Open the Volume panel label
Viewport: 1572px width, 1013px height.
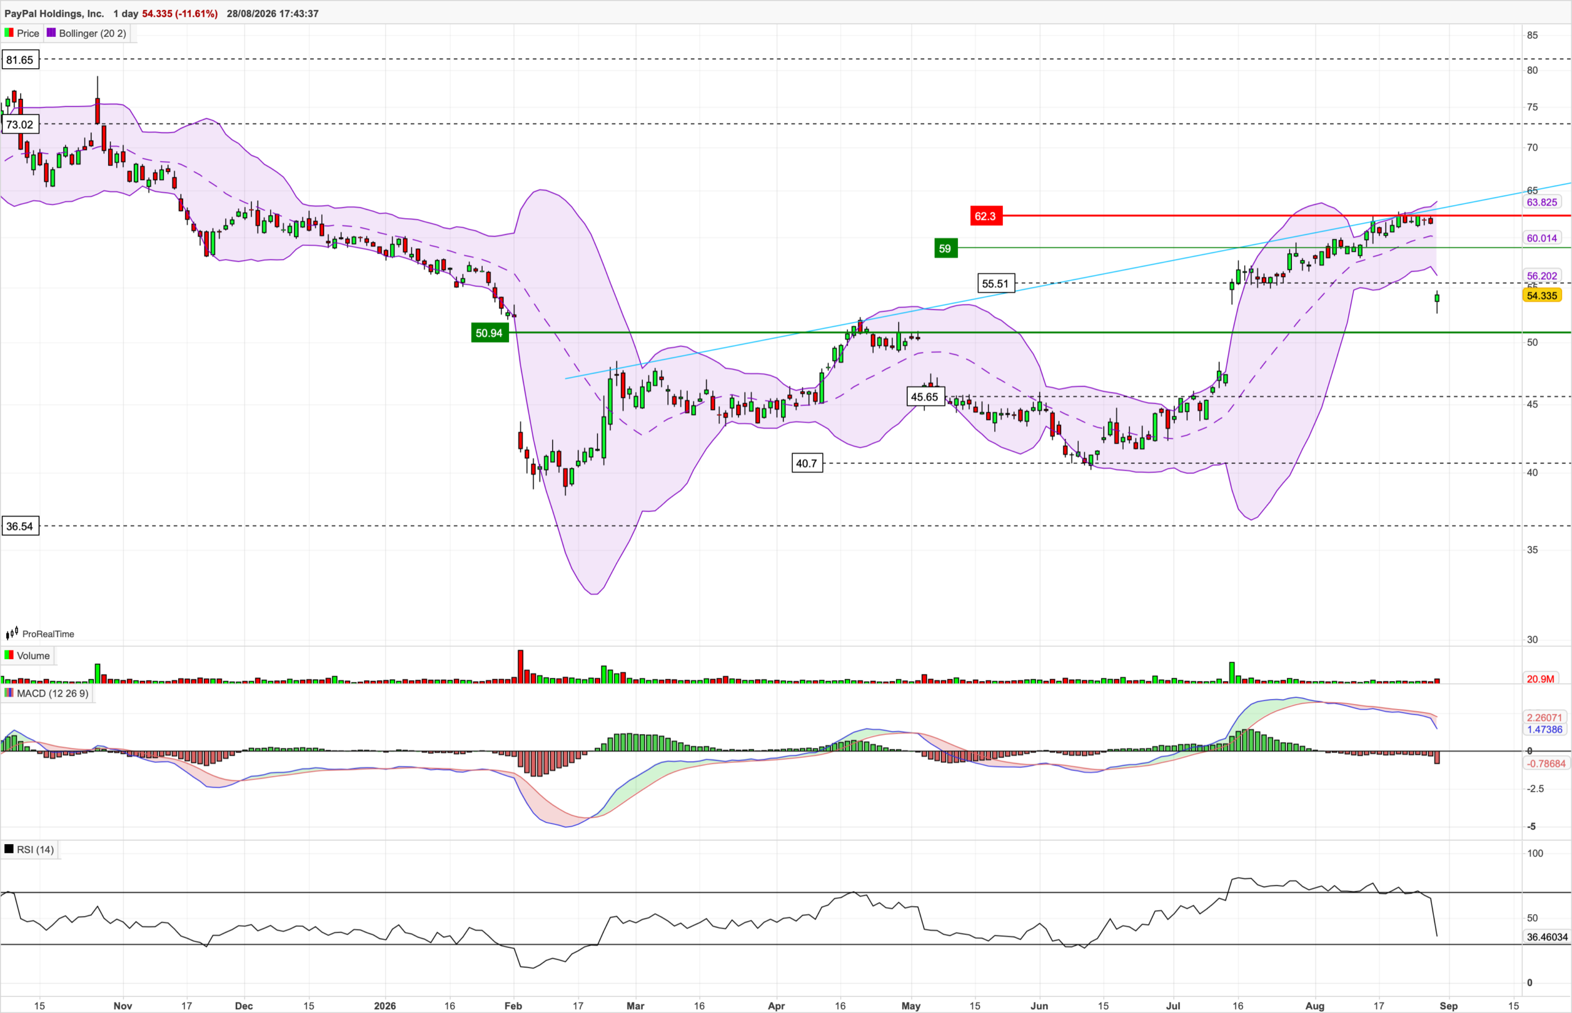[x=34, y=656]
